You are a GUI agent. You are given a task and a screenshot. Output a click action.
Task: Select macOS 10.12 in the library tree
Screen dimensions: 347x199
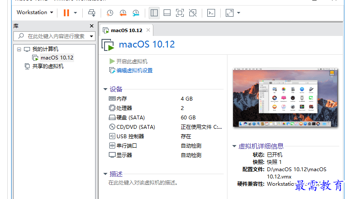coord(57,58)
